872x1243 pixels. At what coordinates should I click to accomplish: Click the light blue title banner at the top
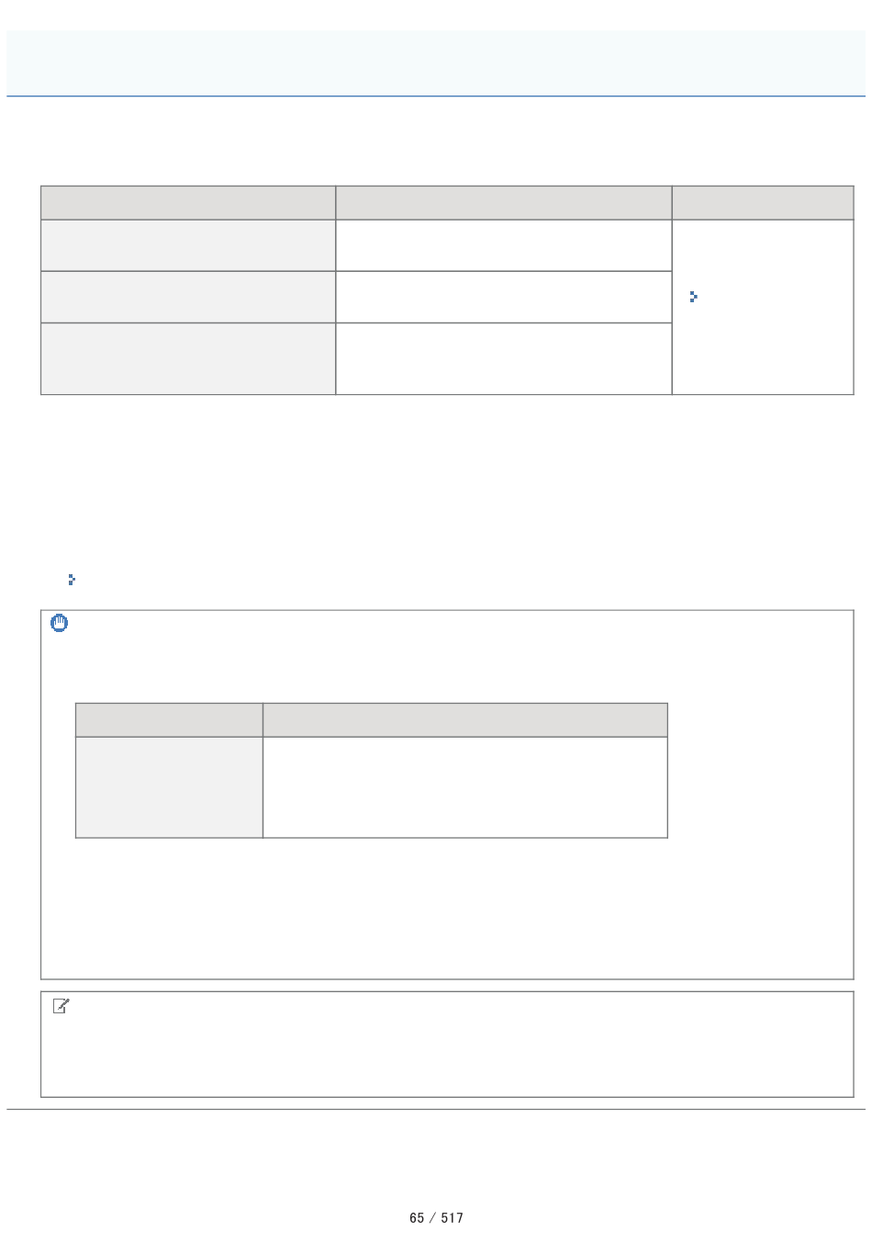[x=436, y=63]
